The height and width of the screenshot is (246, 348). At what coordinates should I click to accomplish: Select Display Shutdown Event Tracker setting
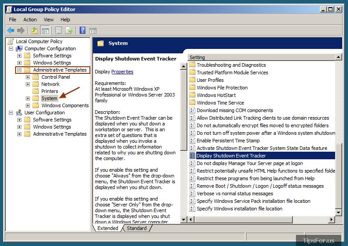point(262,156)
